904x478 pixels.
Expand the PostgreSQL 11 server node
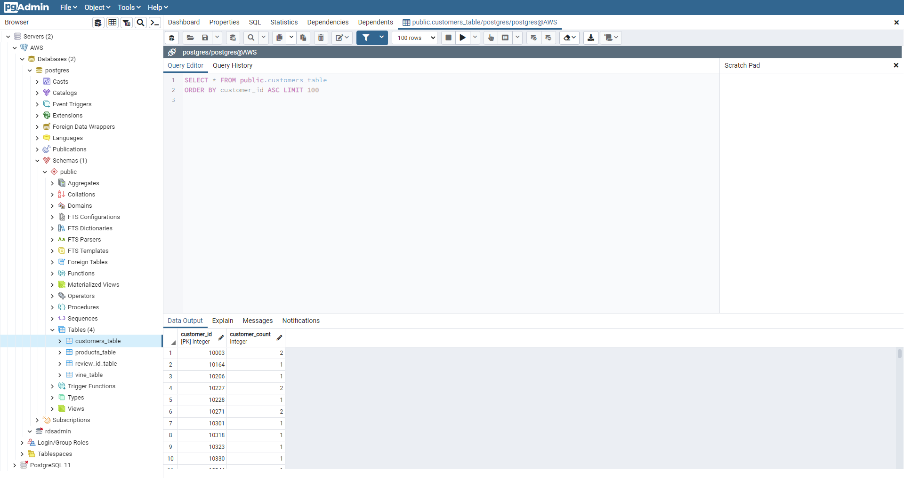(x=15, y=465)
